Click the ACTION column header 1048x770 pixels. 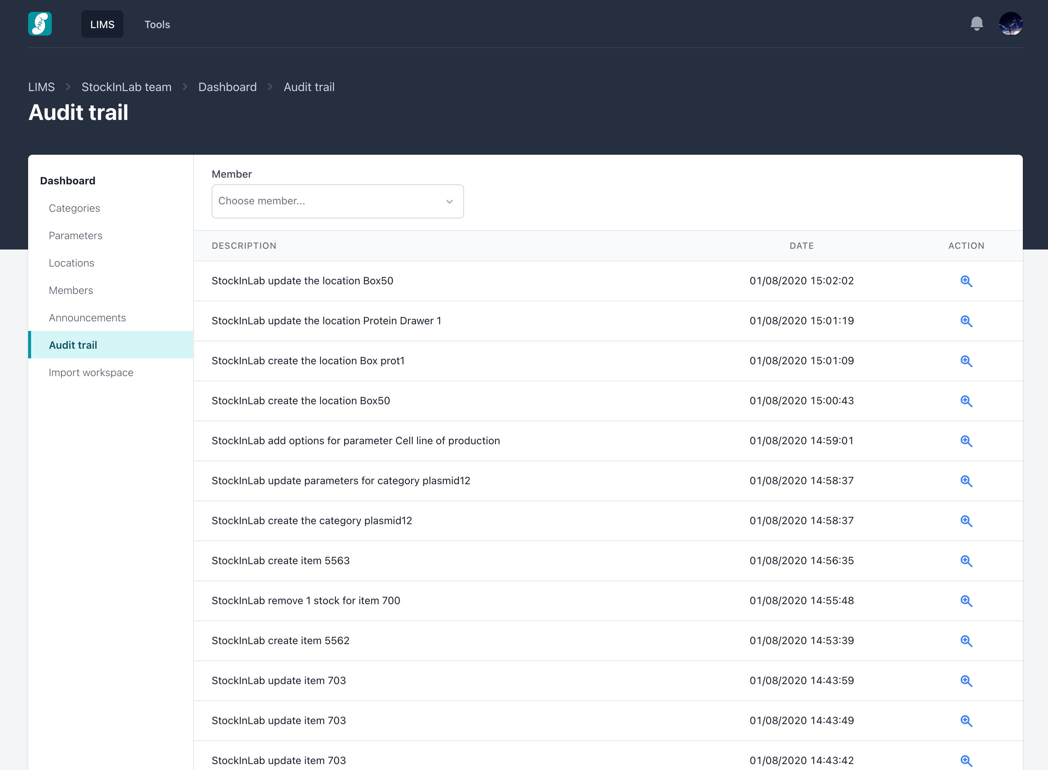tap(966, 246)
